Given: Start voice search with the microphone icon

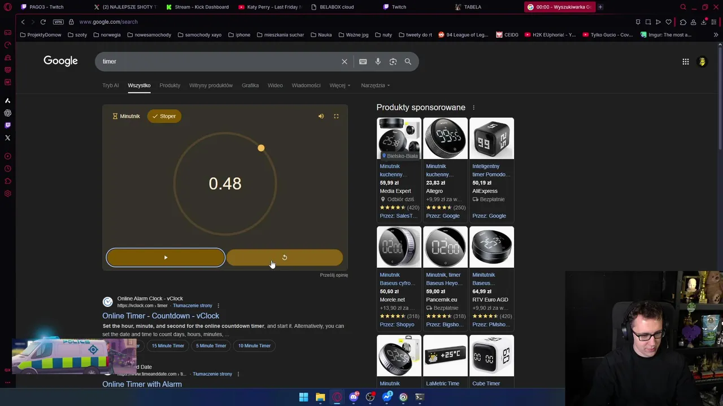Looking at the screenshot, I should tap(378, 61).
